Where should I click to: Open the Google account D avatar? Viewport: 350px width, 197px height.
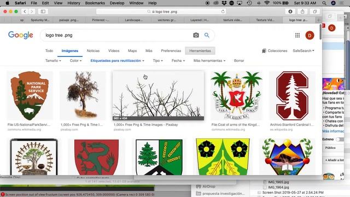click(x=310, y=35)
